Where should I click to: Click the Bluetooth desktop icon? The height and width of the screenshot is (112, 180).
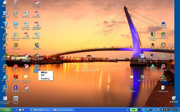click(16, 90)
